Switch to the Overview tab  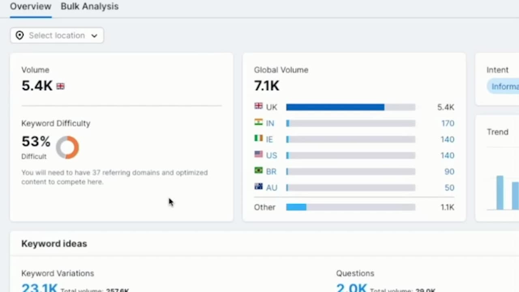tap(30, 6)
